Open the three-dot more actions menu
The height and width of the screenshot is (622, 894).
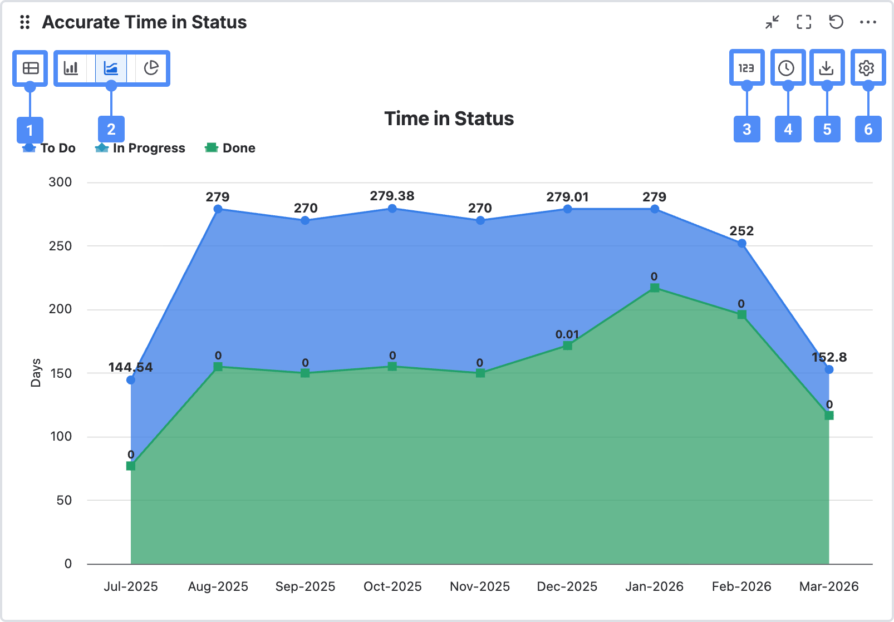868,22
